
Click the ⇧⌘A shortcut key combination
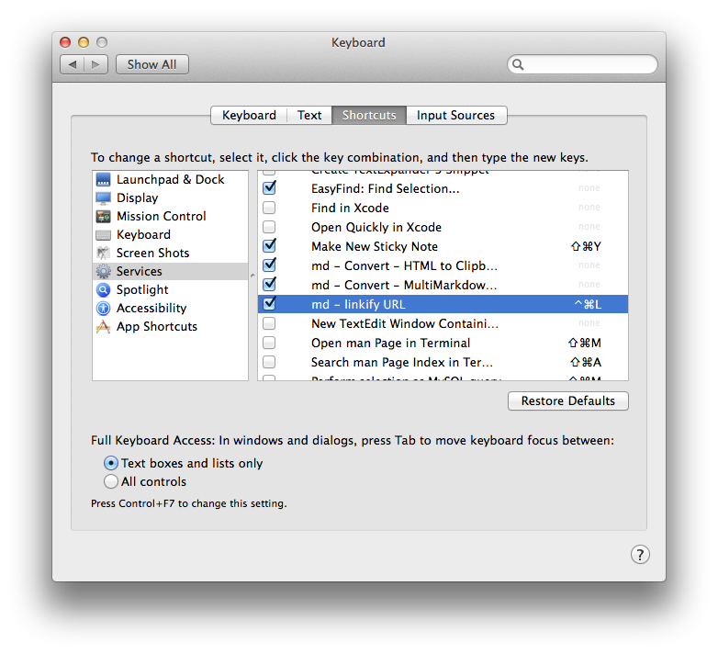click(586, 362)
